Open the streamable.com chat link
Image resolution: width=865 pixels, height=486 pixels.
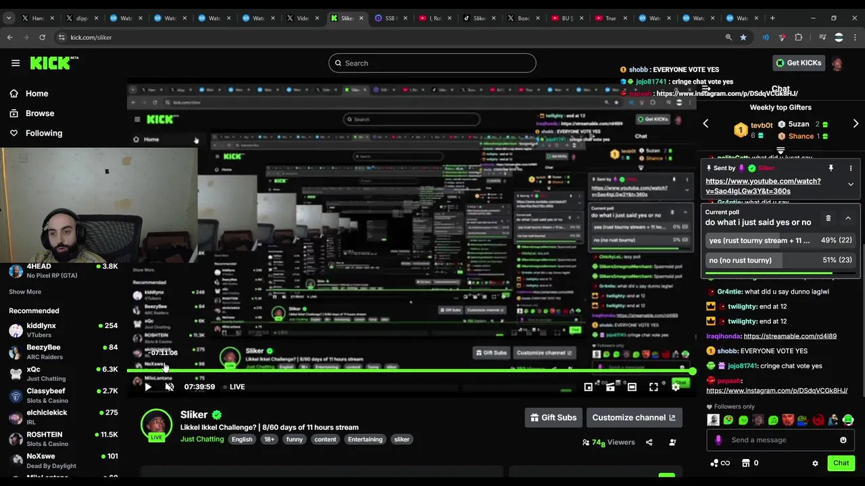[790, 336]
